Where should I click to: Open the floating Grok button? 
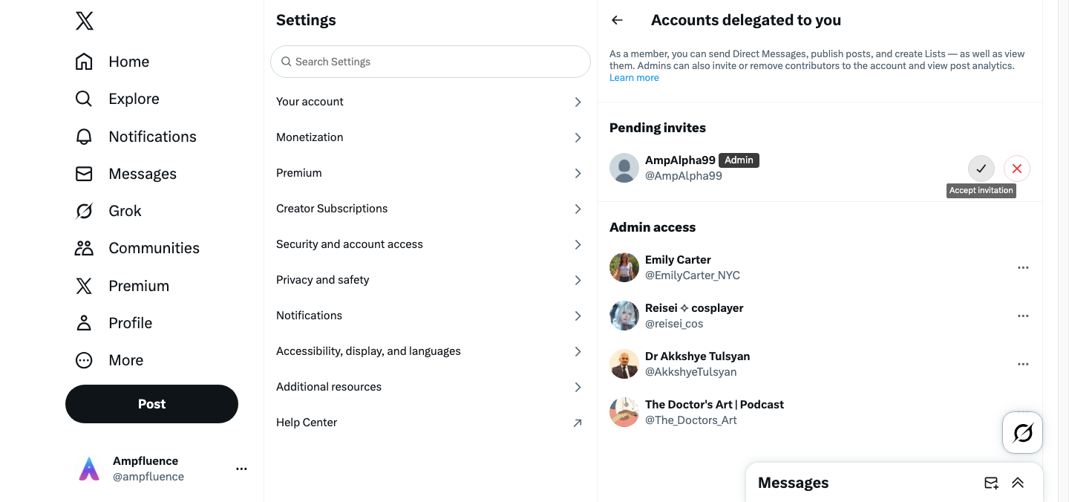point(1022,432)
